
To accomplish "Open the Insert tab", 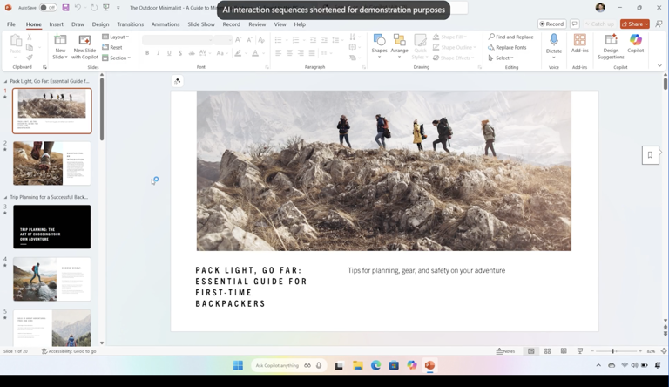I will point(56,24).
